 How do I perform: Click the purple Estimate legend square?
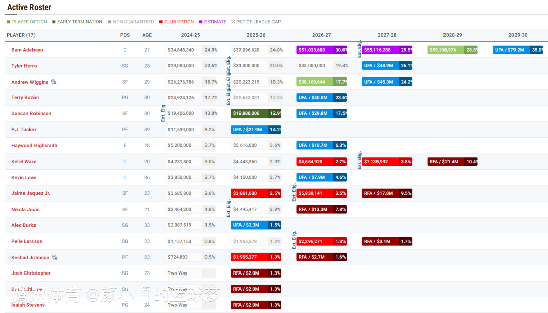click(x=201, y=22)
